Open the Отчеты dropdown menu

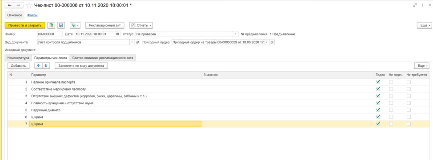point(141,25)
